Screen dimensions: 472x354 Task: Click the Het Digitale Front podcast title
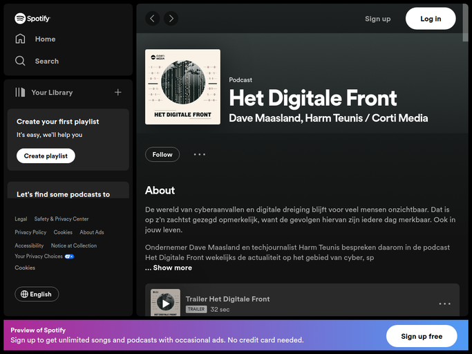[313, 98]
